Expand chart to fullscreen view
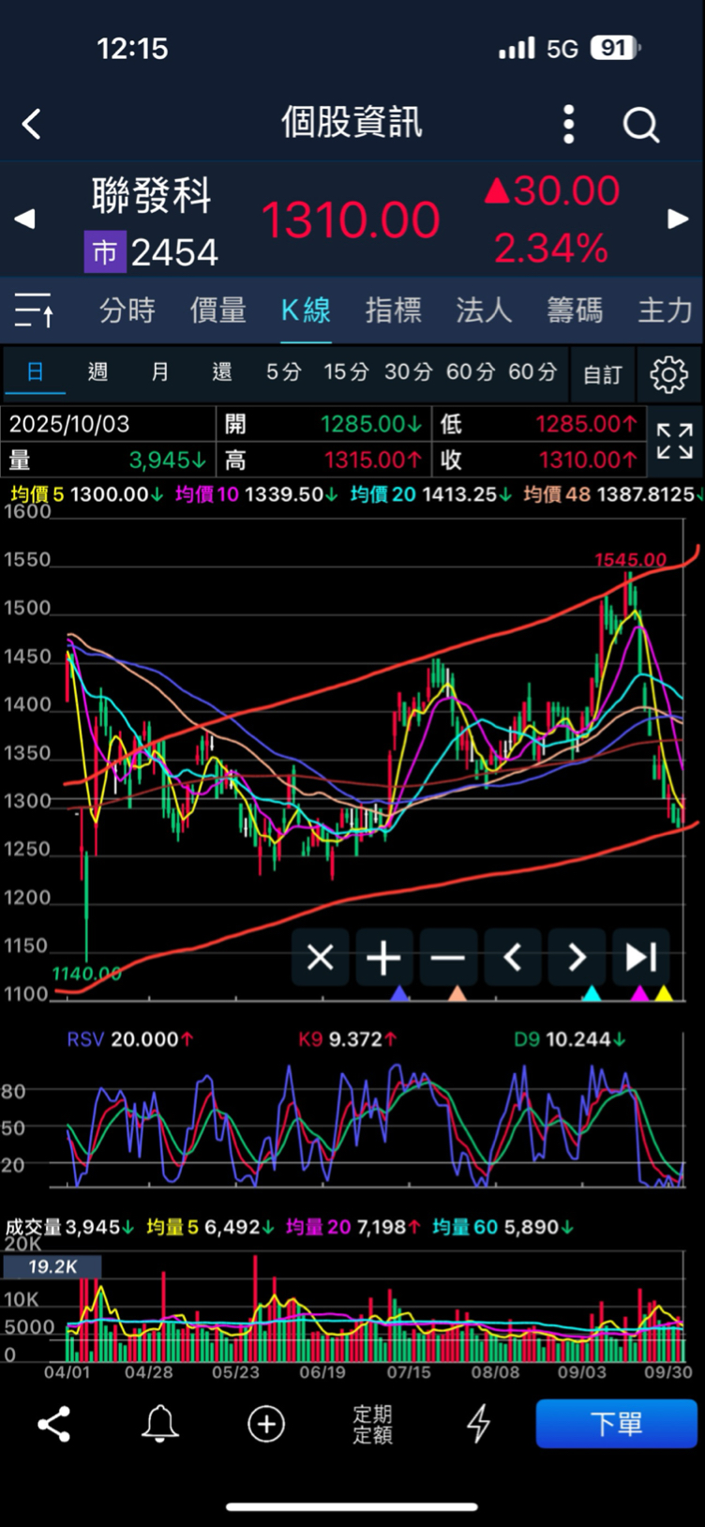 coord(674,441)
